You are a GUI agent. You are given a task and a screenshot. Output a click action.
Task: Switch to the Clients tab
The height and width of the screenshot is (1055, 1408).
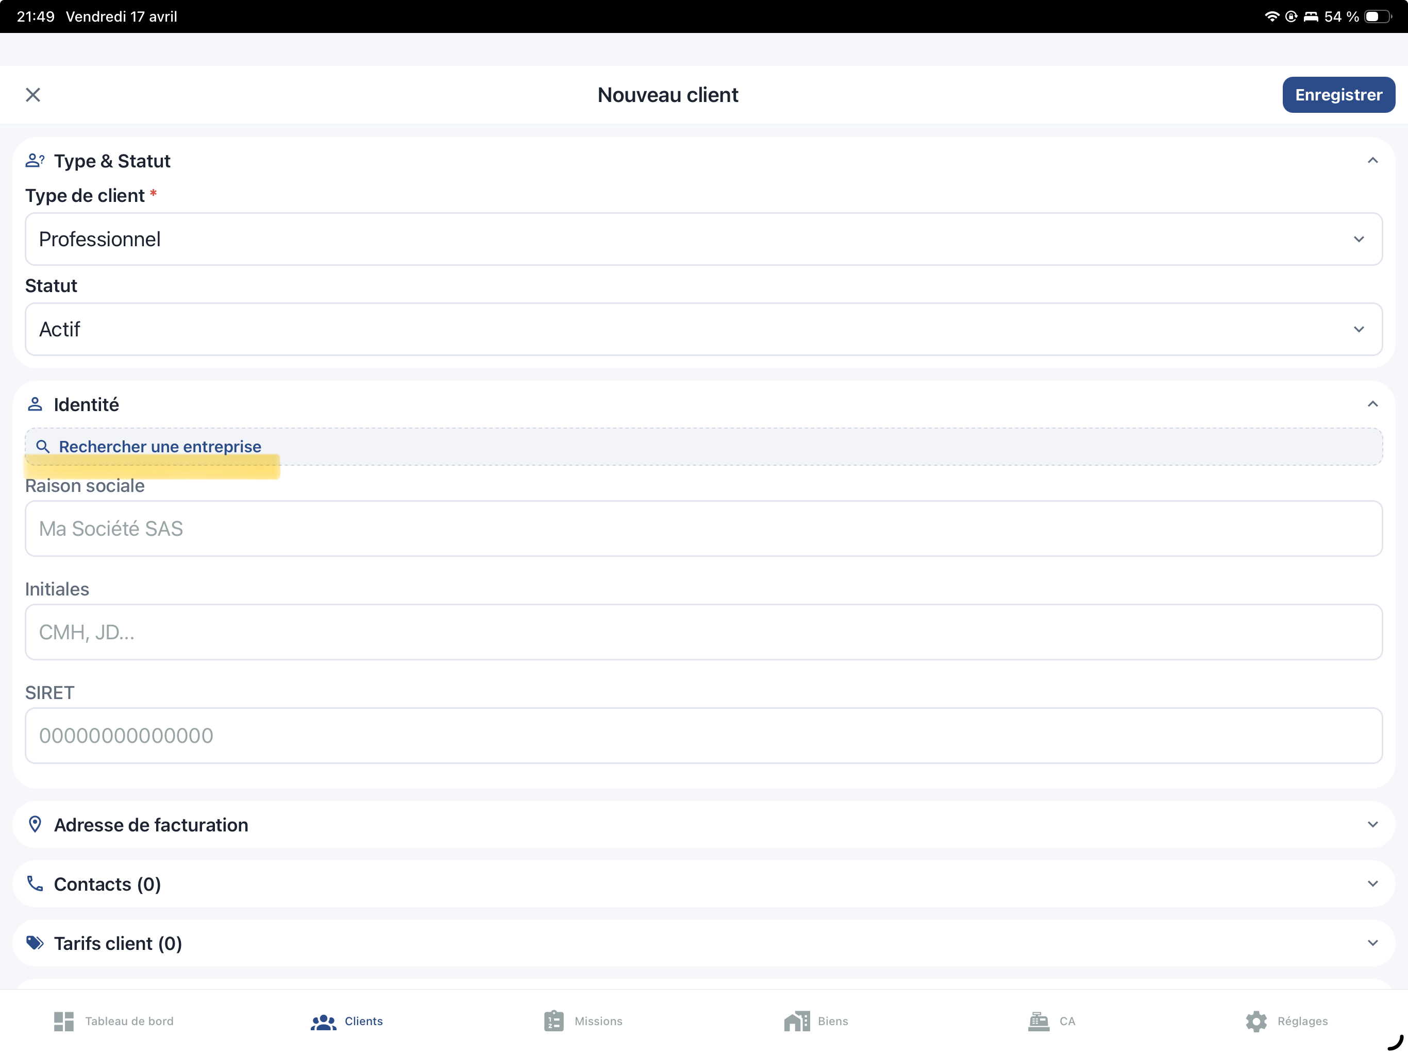[347, 1020]
